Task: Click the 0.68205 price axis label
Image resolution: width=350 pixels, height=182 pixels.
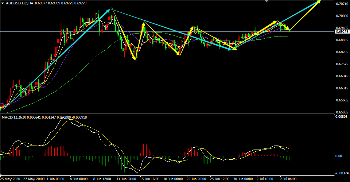Action: (342, 52)
